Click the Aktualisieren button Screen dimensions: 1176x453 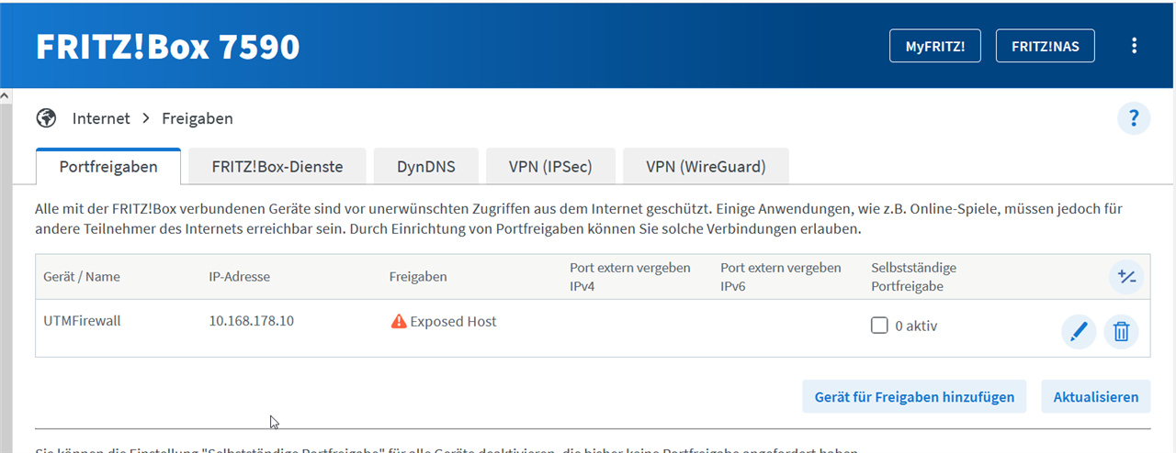click(1096, 397)
